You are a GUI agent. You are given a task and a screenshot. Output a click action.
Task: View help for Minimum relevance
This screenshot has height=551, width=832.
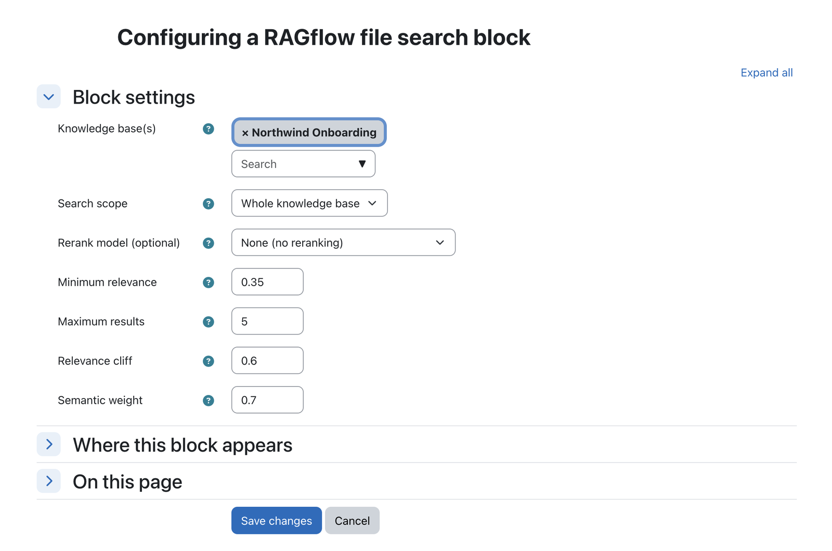[x=209, y=283]
